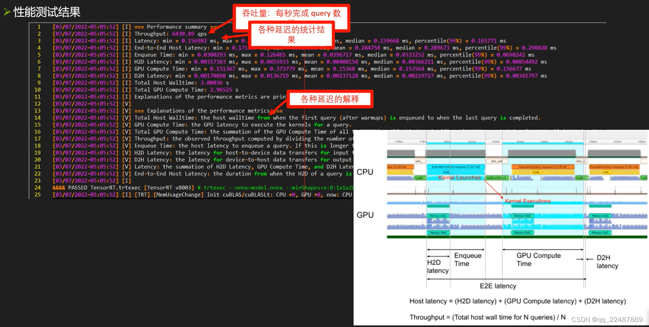Image resolution: width=649 pixels, height=327 pixels.
Task: Click the 'E2E latency' diagram label
Action: [498, 286]
